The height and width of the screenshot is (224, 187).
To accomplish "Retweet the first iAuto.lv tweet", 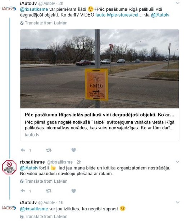I will pos(49,150).
